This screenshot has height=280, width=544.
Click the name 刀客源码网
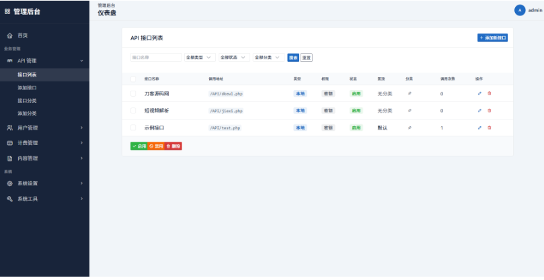(x=157, y=94)
